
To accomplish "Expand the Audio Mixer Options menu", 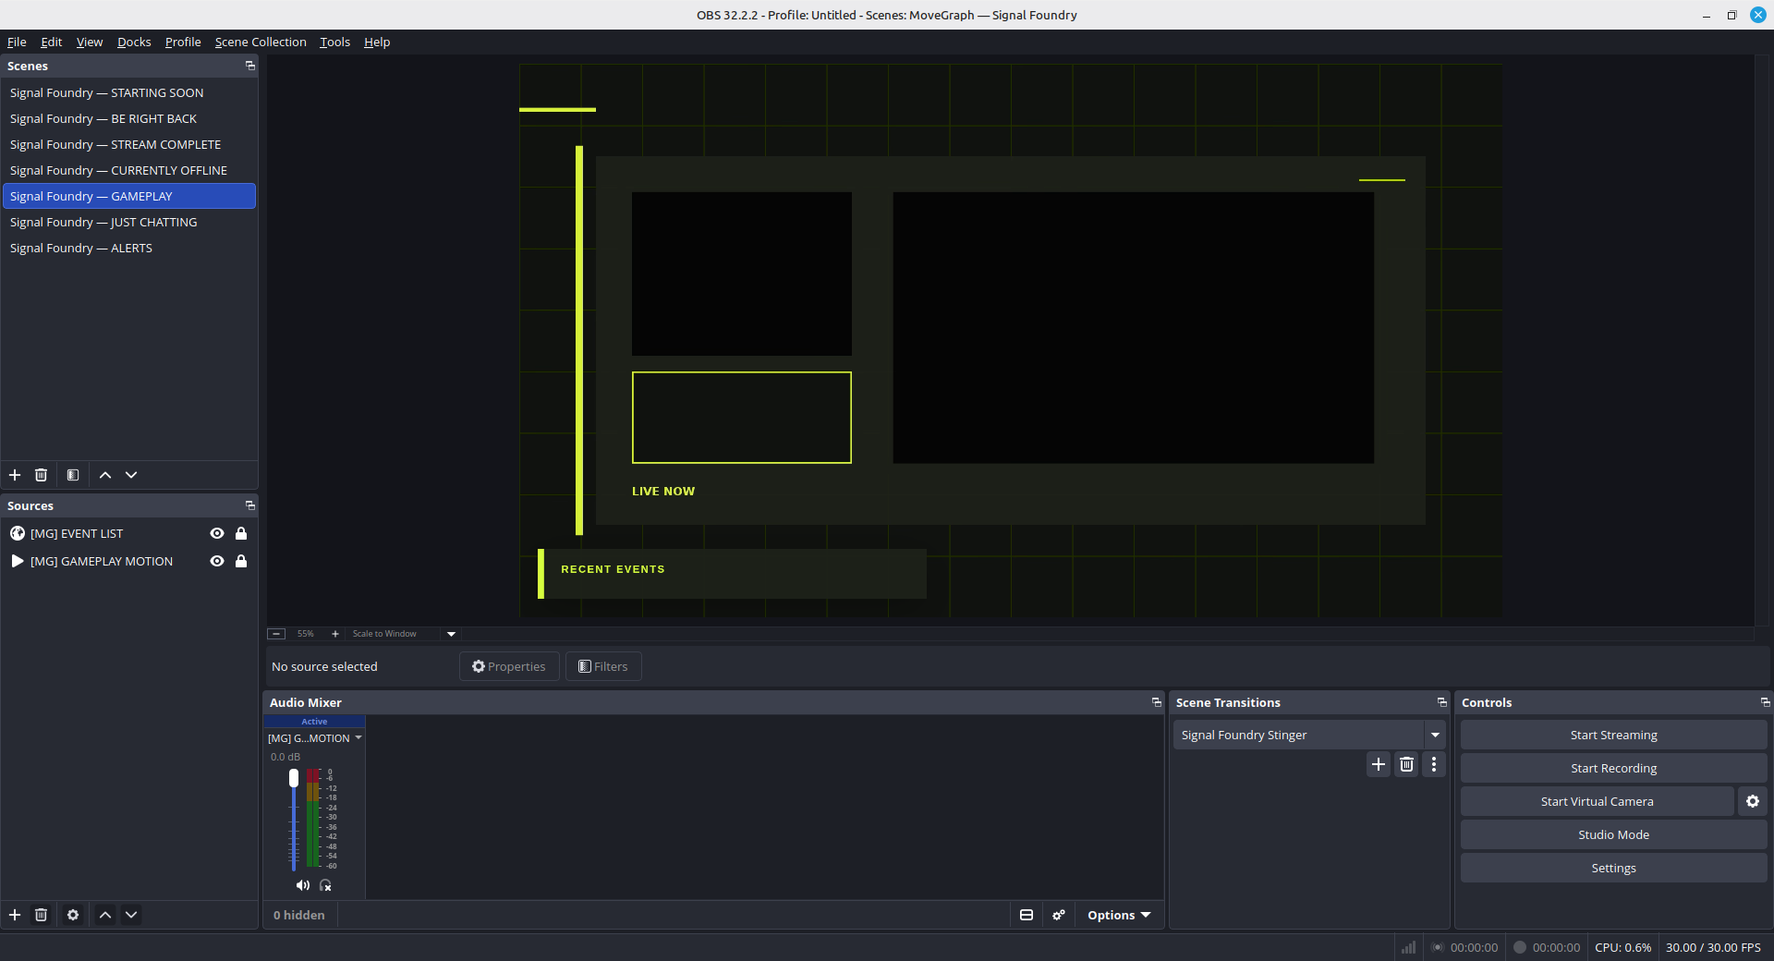I will pos(1119,915).
